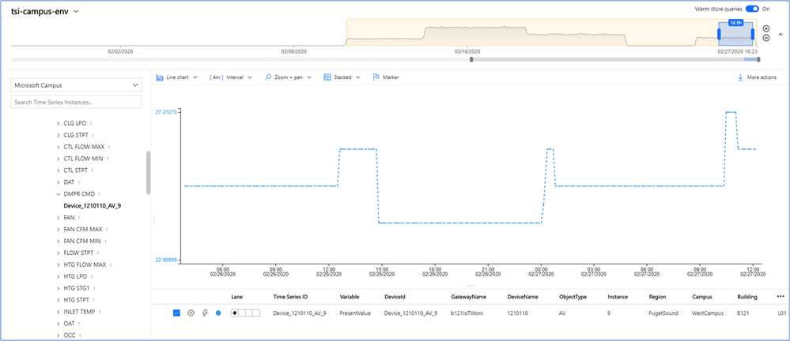Collapse the timeline with the chevron-up icon
Image resolution: width=790 pixels, height=341 pixels.
pyautogui.click(x=781, y=34)
